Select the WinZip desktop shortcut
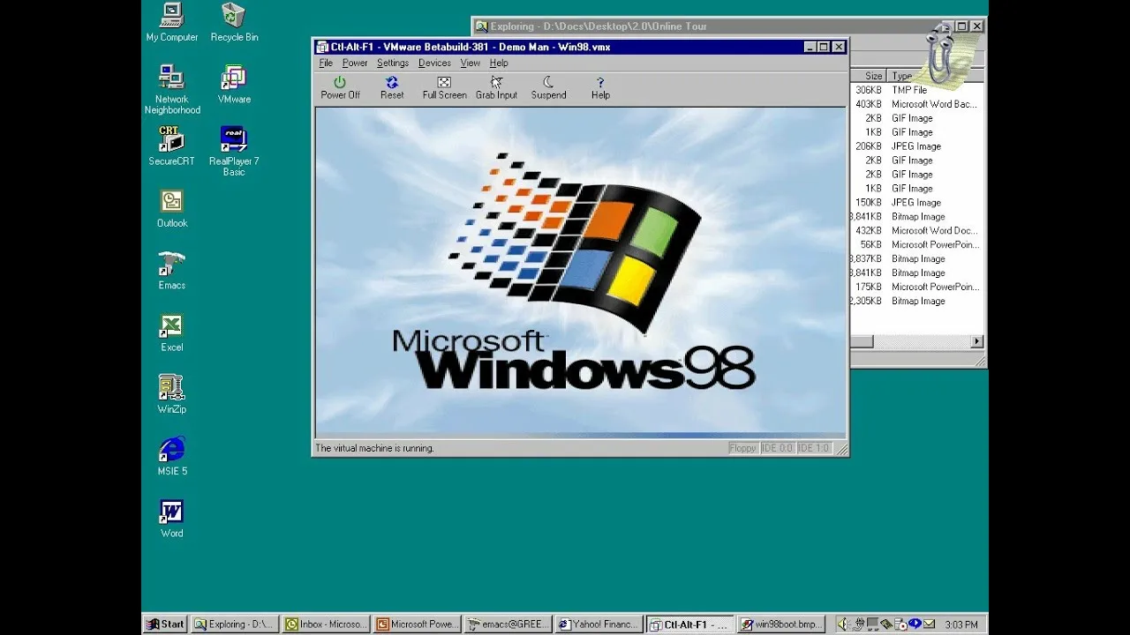Viewport: 1130px width, 635px height. (172, 394)
